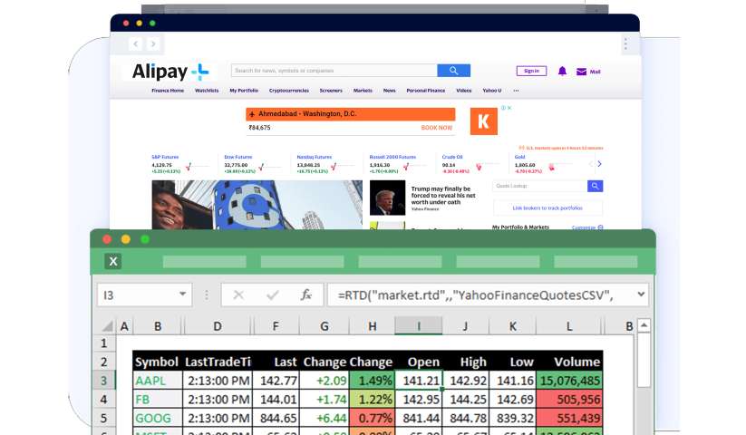Click next arrow in market ticker strip

click(x=599, y=164)
